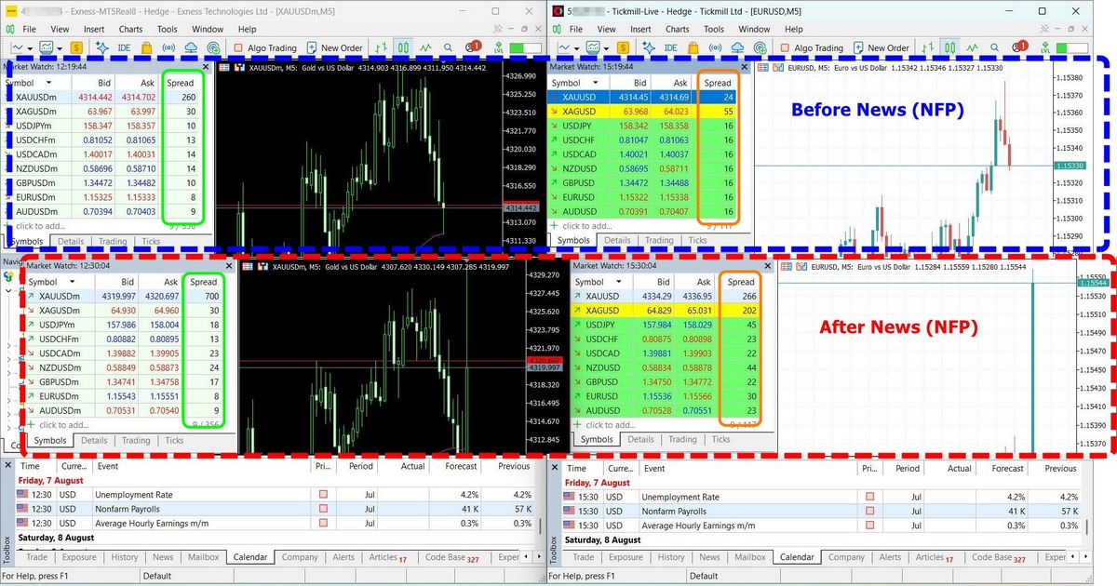The image size is (1117, 586).
Task: Click the Signals broadcast icon in Tickmill toolbar
Action: pyautogui.click(x=715, y=47)
